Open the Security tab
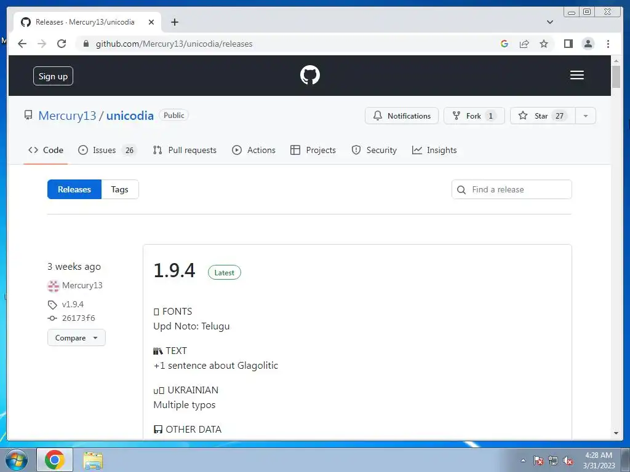Image resolution: width=630 pixels, height=472 pixels. point(374,150)
